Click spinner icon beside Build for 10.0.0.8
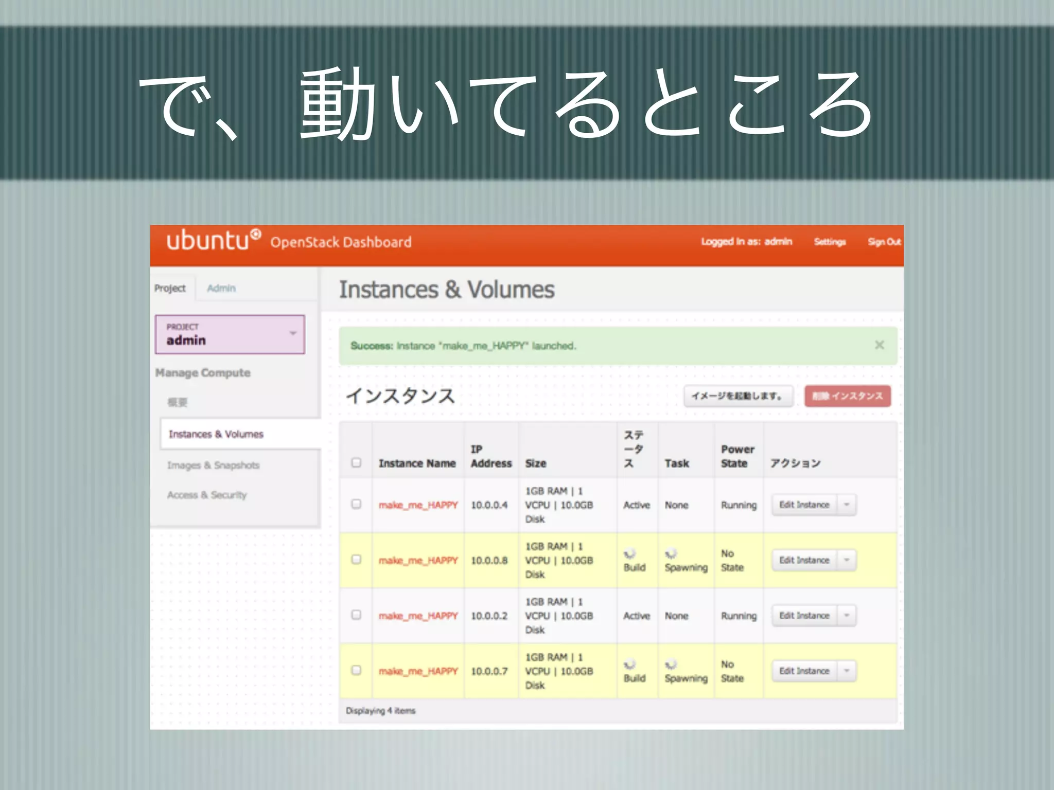1054x790 pixels. tap(629, 554)
